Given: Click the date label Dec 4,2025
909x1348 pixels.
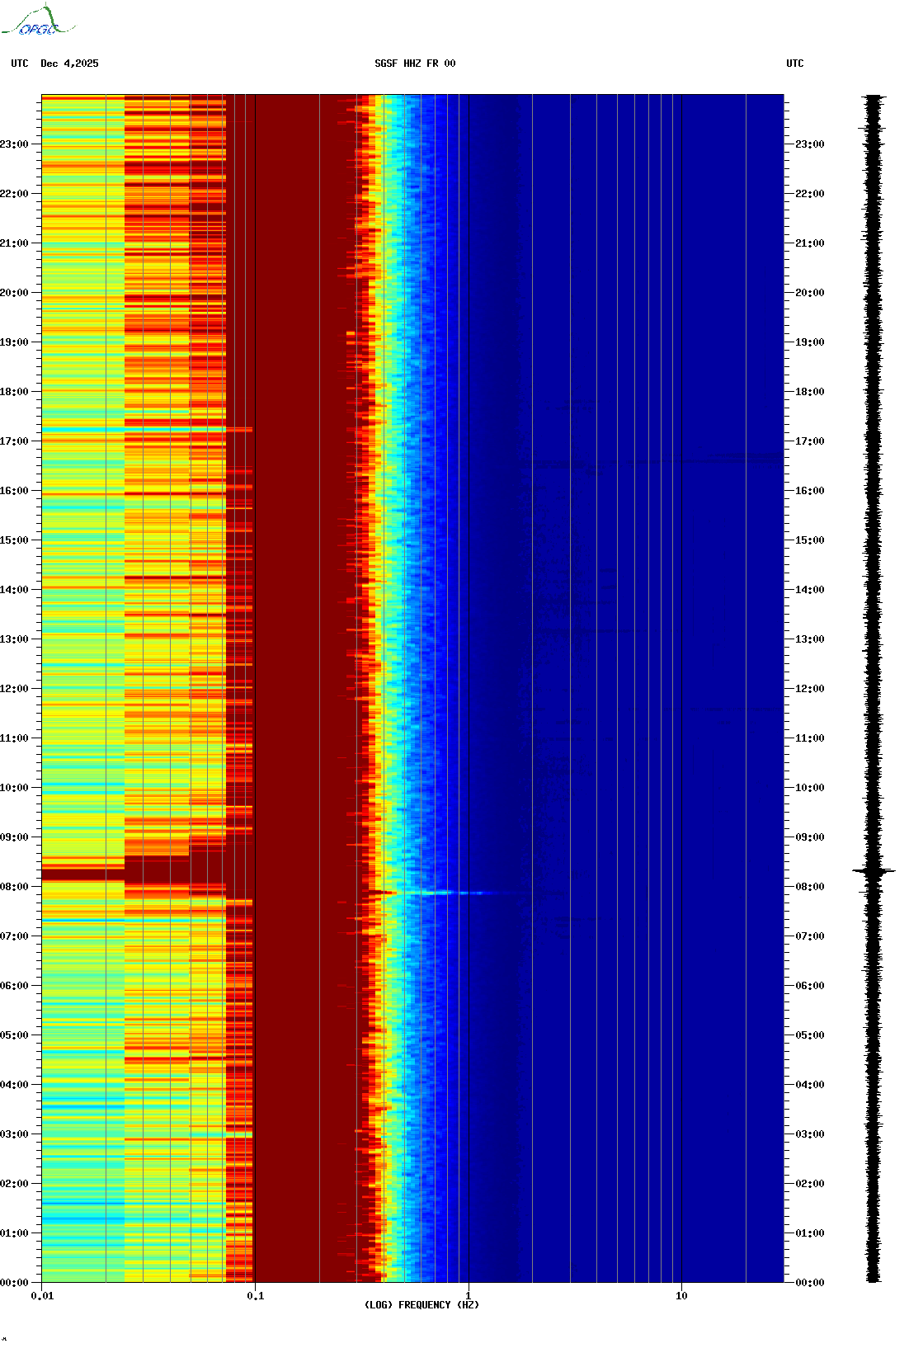Looking at the screenshot, I should (69, 64).
